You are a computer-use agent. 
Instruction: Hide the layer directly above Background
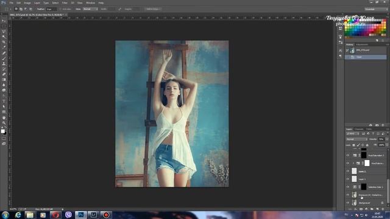[348, 195]
